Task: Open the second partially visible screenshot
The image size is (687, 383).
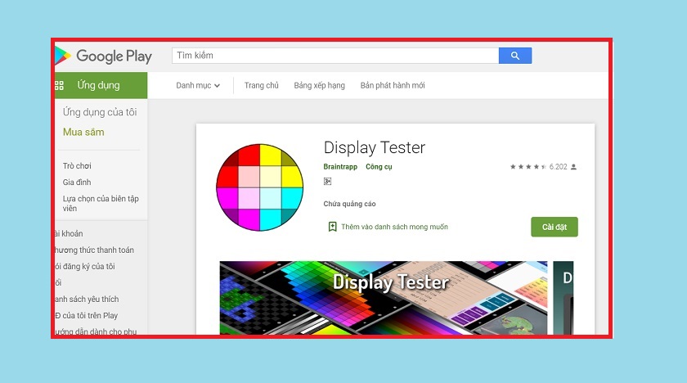Action: coord(563,298)
